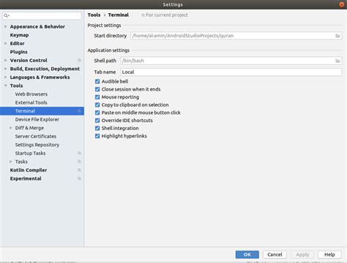The image size is (347, 263).
Task: Click the Start directory path field
Action: [236, 36]
